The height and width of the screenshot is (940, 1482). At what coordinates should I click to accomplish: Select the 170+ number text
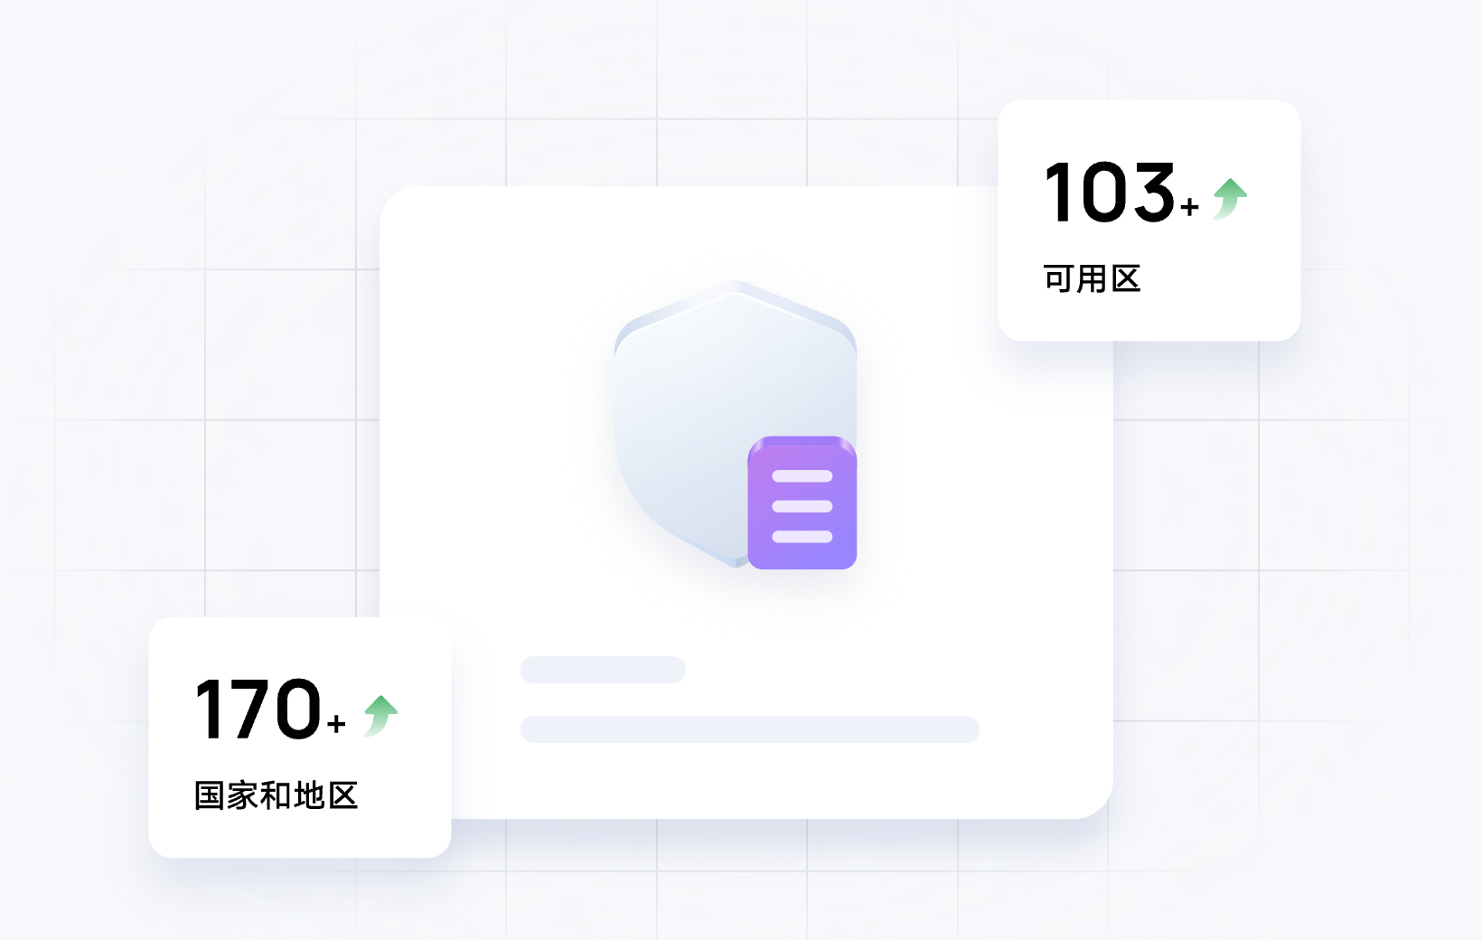tap(270, 710)
